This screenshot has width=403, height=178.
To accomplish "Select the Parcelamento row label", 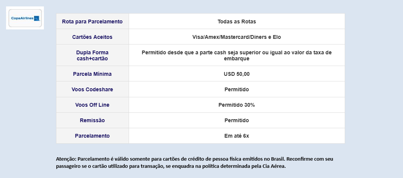I will 92,136.
